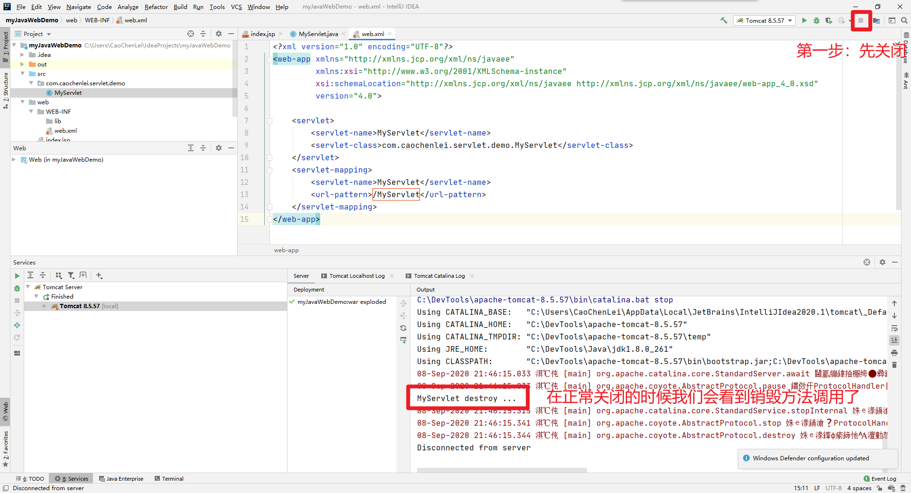Screen dimensions: 911x493
Task: Click the locate-file target icon in Project panel
Action: tap(191, 34)
